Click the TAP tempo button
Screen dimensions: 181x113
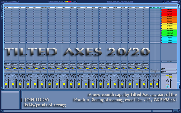coord(2,2)
